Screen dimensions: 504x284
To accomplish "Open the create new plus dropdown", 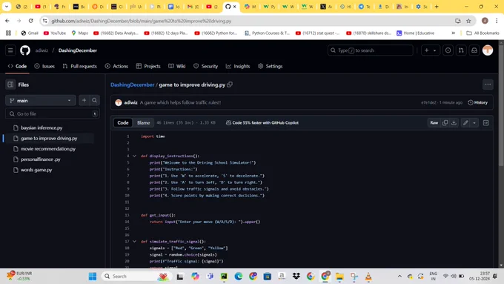I will [x=431, y=50].
